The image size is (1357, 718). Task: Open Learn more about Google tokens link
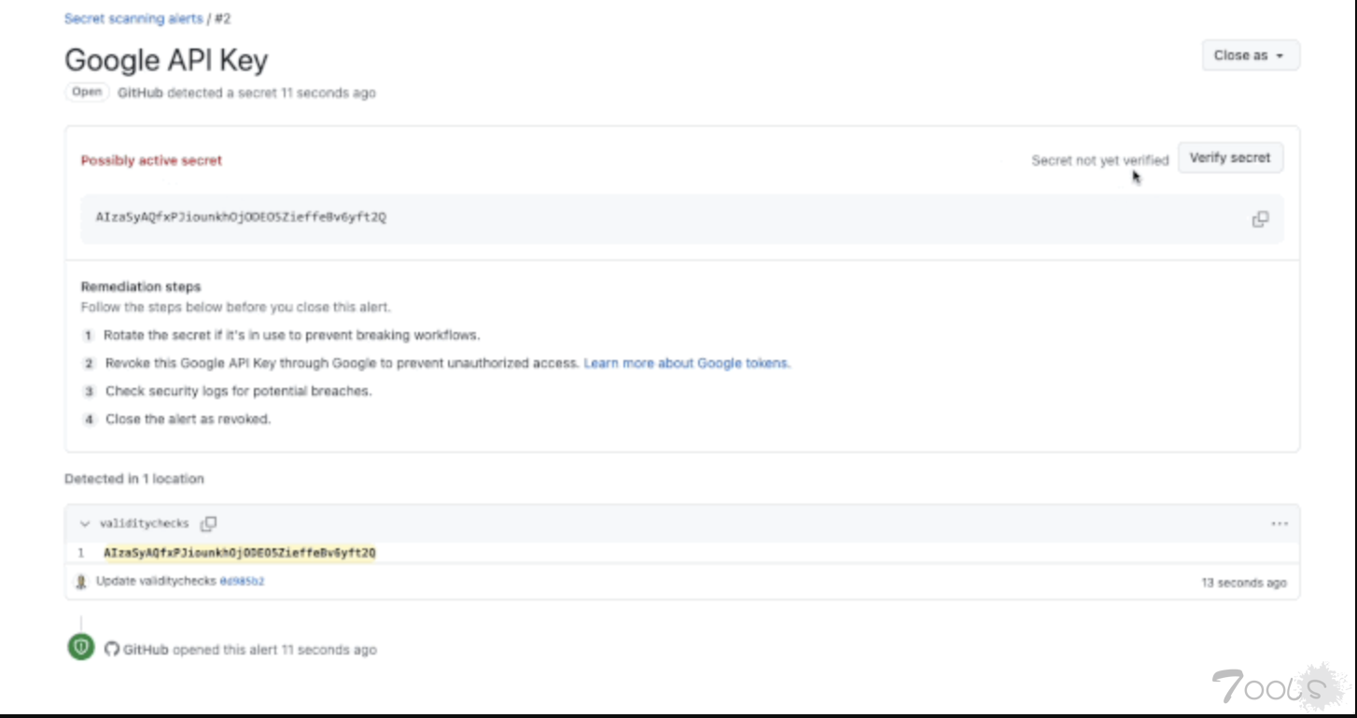(687, 364)
